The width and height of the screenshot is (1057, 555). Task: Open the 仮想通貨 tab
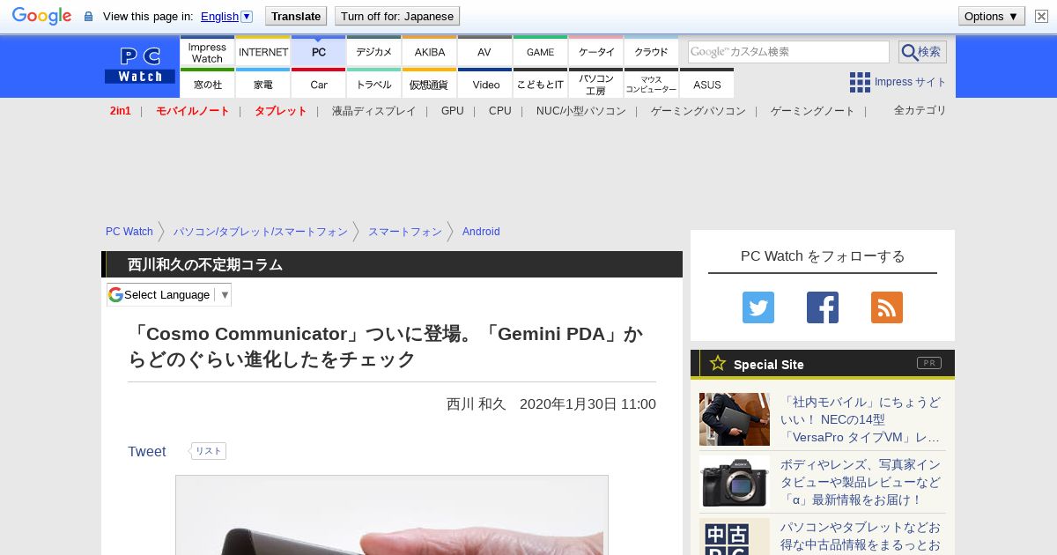(x=430, y=84)
